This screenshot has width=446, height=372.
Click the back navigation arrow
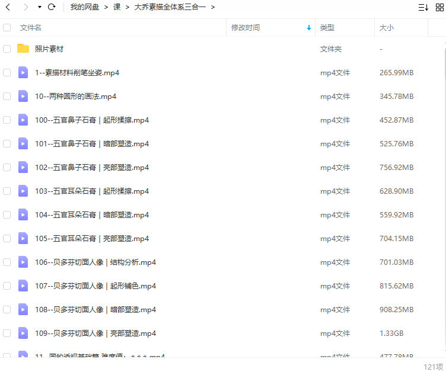click(x=8, y=7)
